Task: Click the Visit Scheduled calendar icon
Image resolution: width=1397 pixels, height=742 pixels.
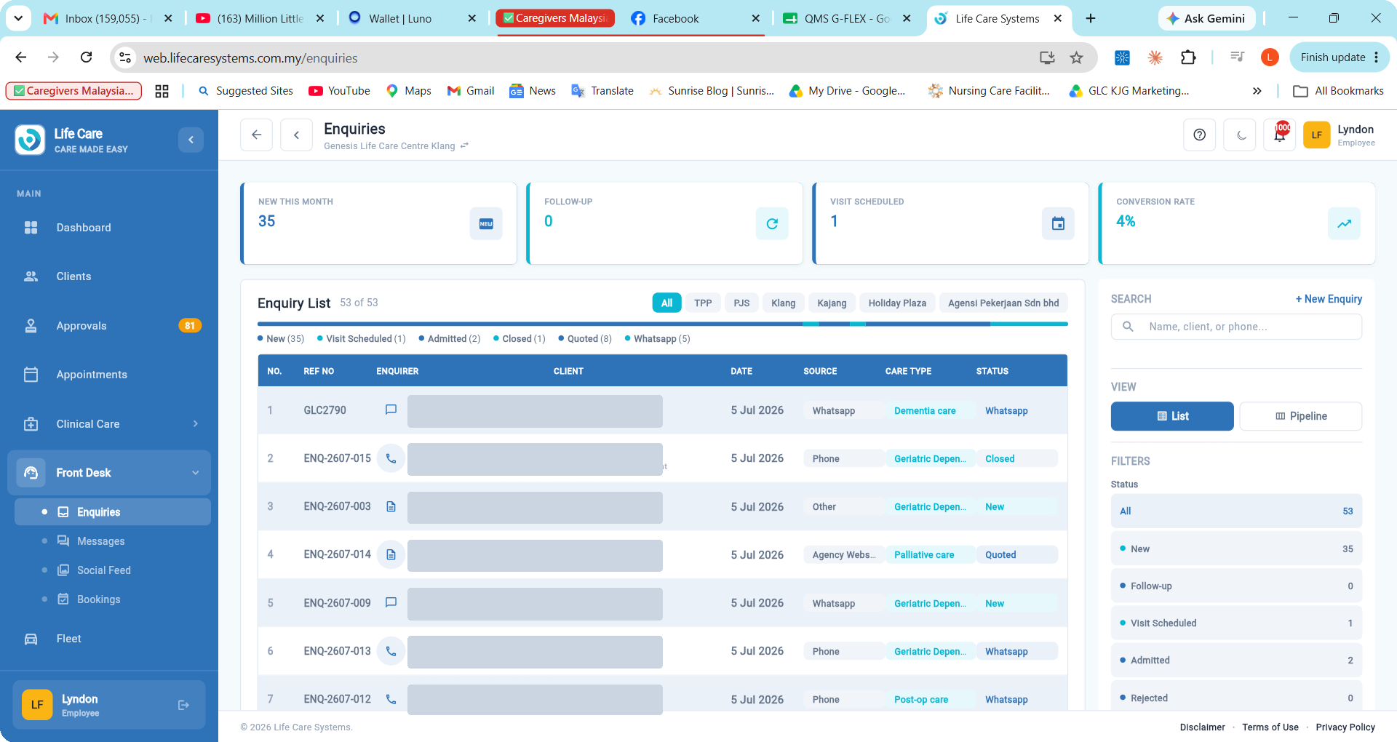Action: [1058, 223]
